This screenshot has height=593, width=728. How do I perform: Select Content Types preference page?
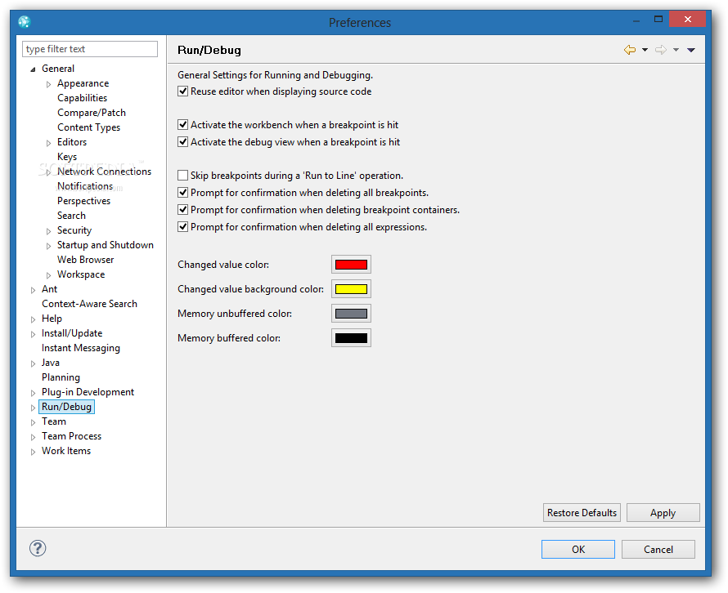click(88, 127)
